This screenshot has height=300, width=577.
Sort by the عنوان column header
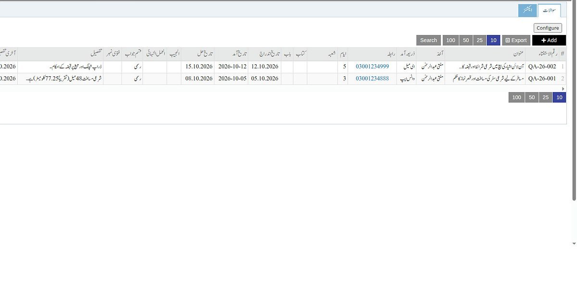(x=485, y=54)
